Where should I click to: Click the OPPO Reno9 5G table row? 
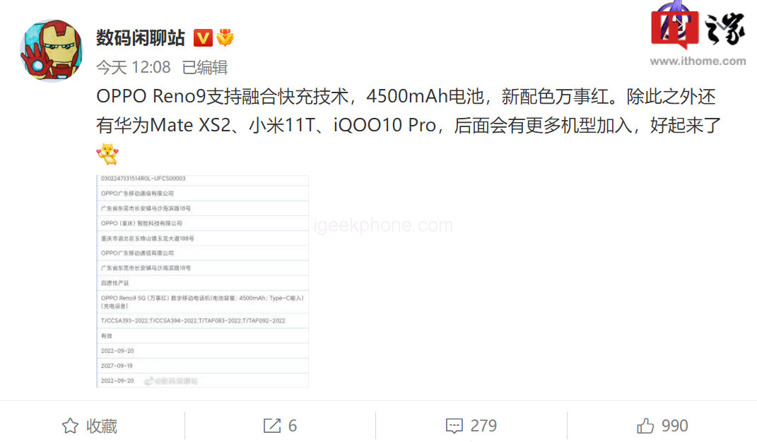202,301
